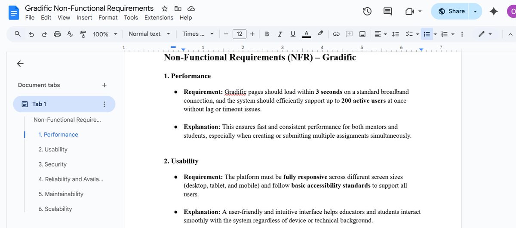Increase font size with plus
The image size is (516, 228).
pyautogui.click(x=252, y=34)
